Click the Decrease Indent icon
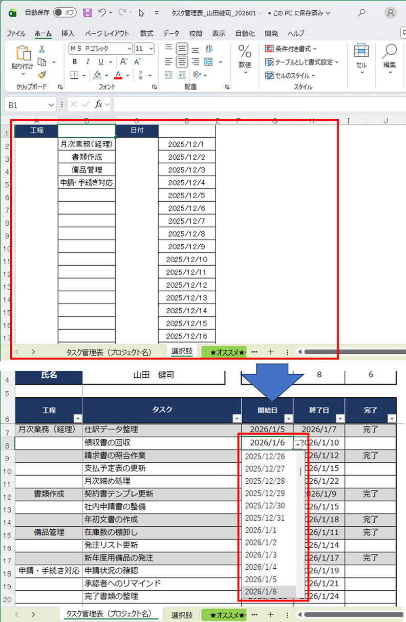The image size is (406, 622). [x=169, y=75]
